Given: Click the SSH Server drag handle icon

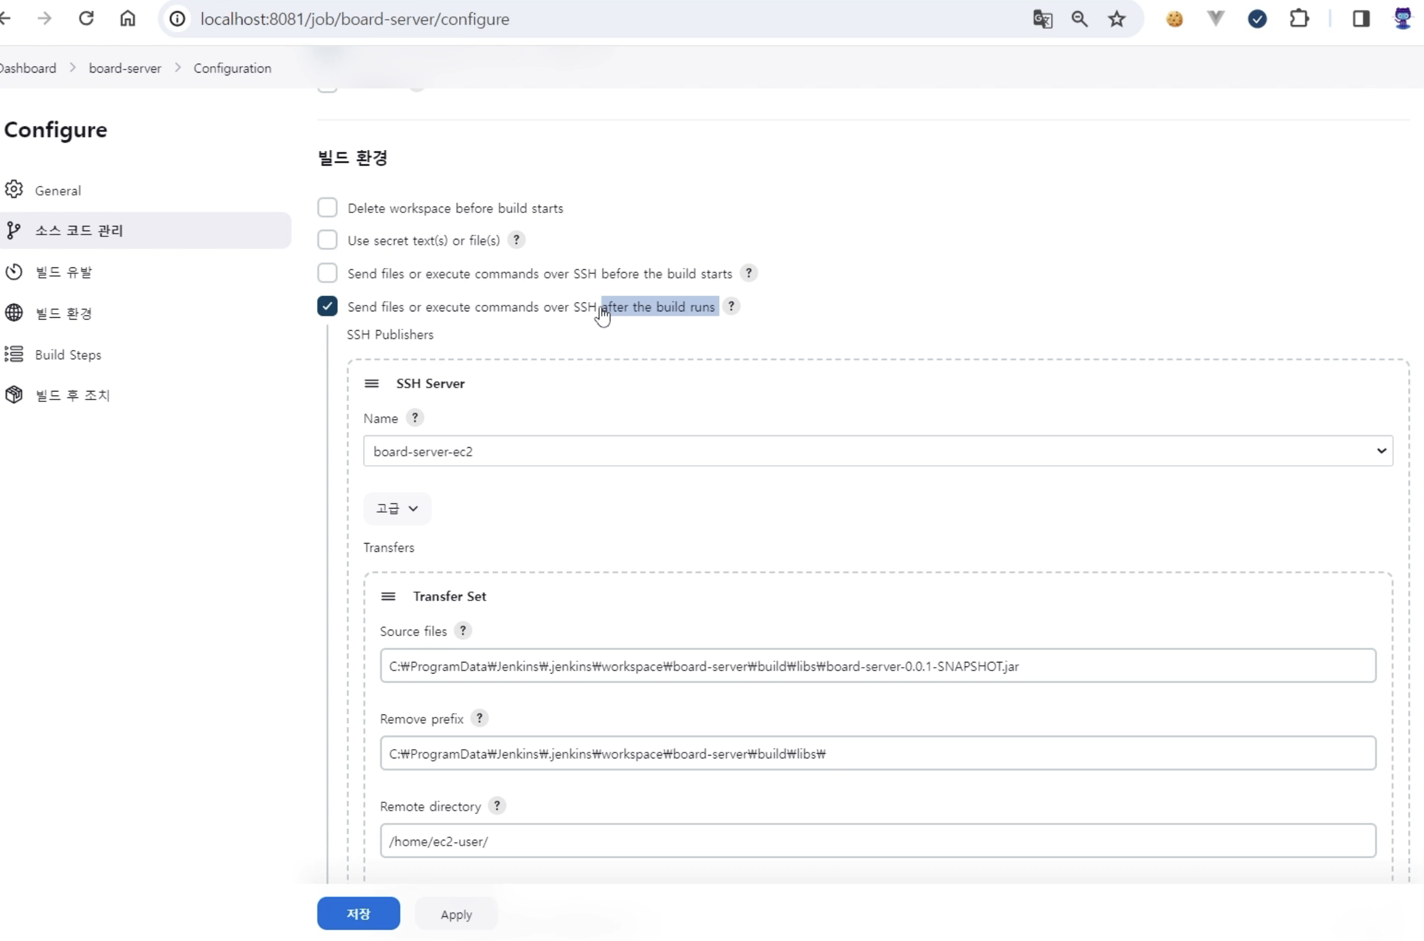Looking at the screenshot, I should coord(372,383).
